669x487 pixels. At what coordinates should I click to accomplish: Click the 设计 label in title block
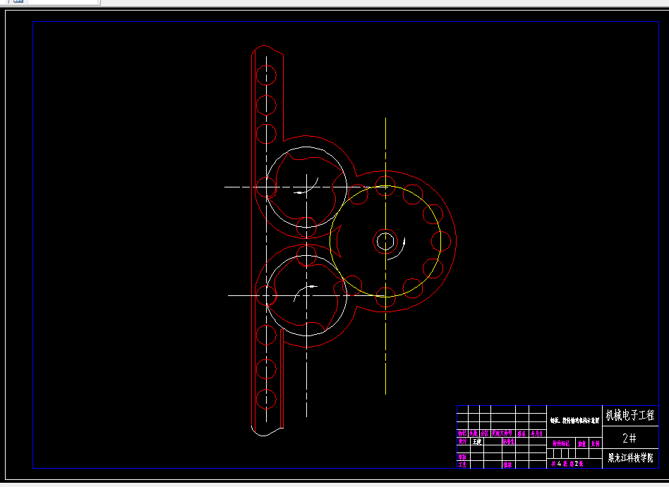coord(462,441)
